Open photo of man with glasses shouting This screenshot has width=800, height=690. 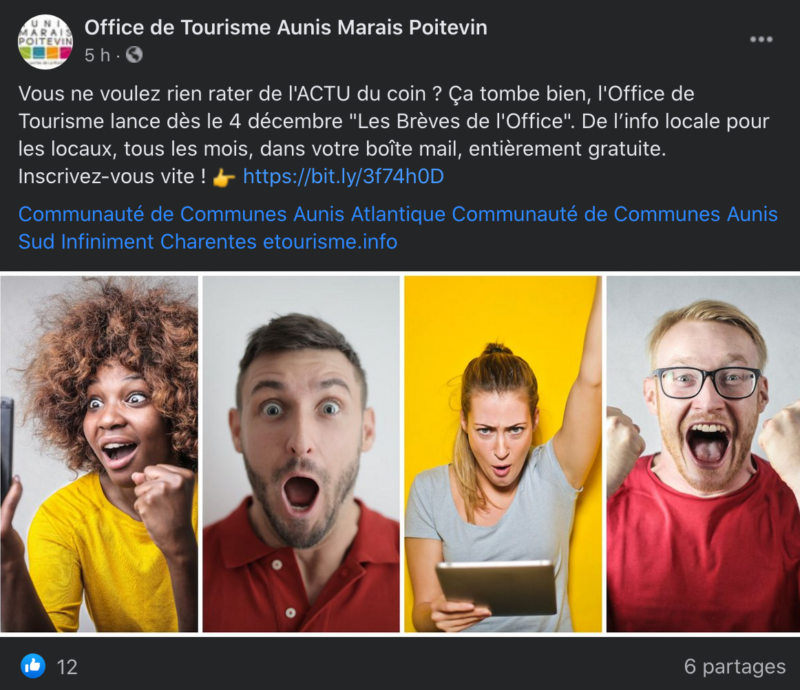[703, 454]
